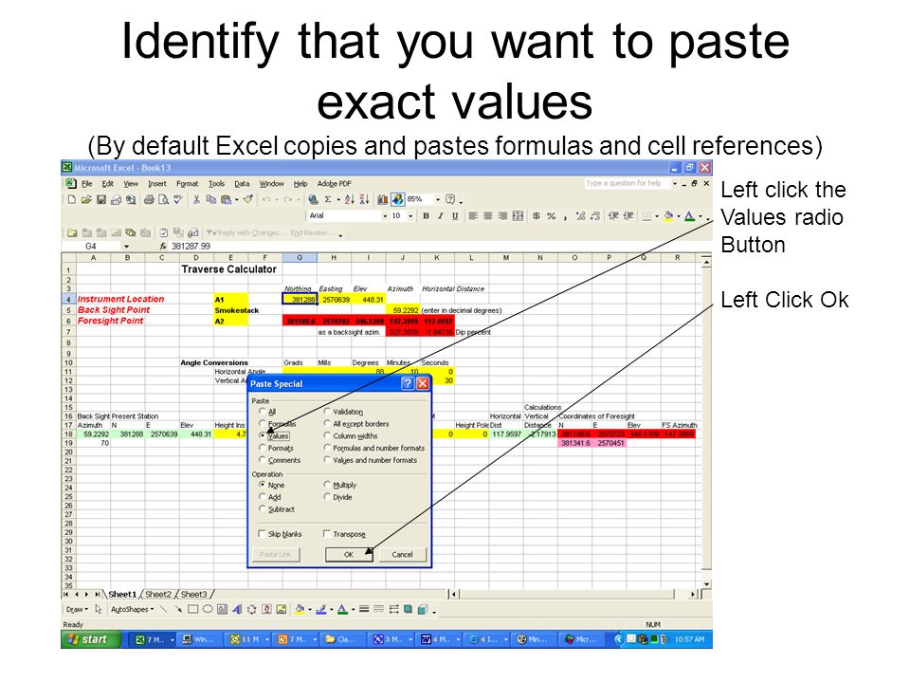Click the Line Color brush on Drawing toolbar

coord(323,609)
